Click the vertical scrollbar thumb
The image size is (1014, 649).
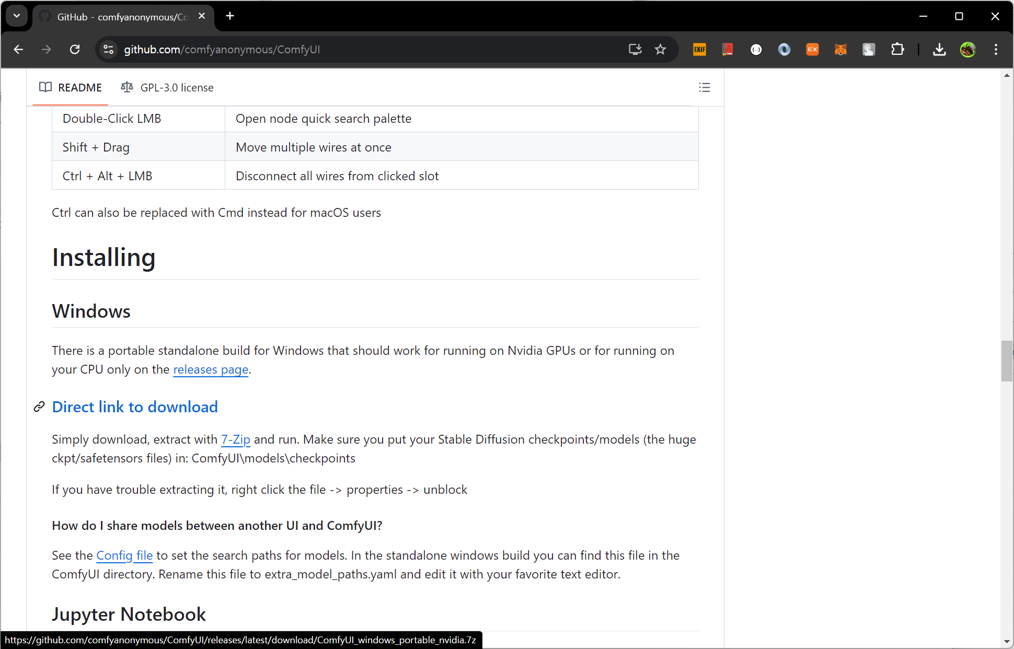point(1006,361)
